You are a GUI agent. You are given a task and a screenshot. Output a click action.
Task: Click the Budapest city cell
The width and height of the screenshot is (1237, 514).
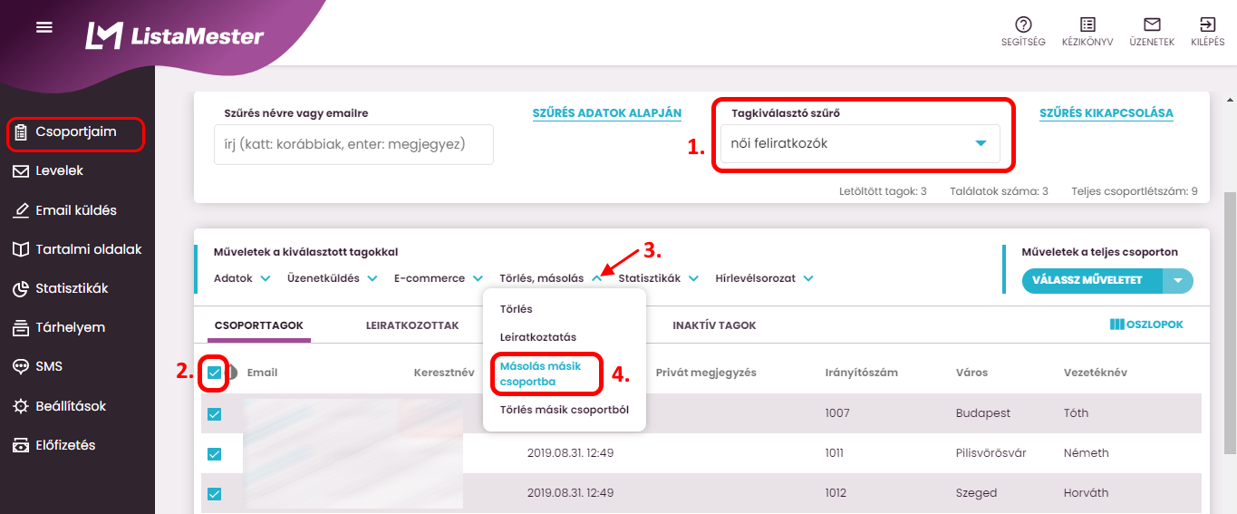tap(983, 413)
